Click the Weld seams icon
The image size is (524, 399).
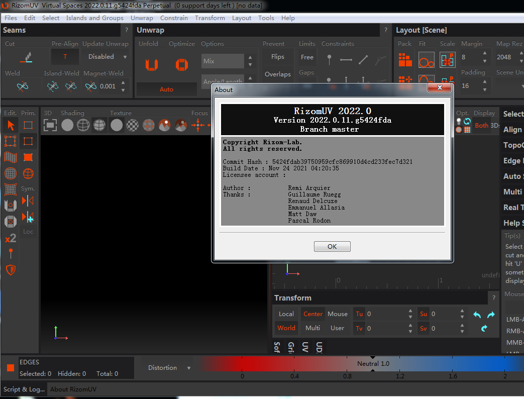[x=22, y=86]
